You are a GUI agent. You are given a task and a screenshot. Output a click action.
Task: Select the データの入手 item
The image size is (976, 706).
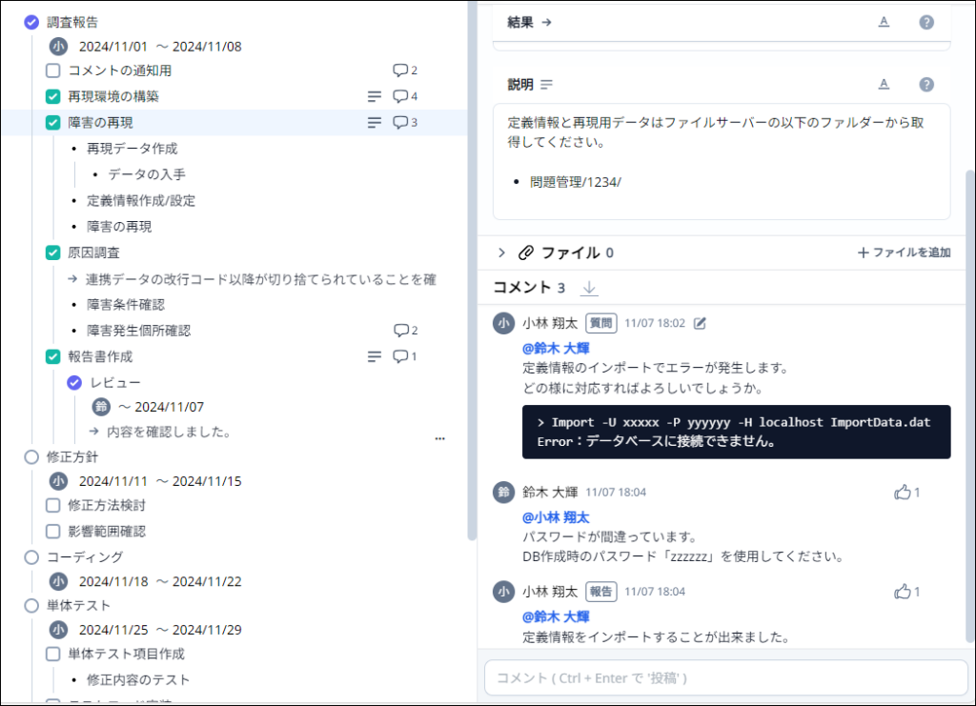(147, 174)
